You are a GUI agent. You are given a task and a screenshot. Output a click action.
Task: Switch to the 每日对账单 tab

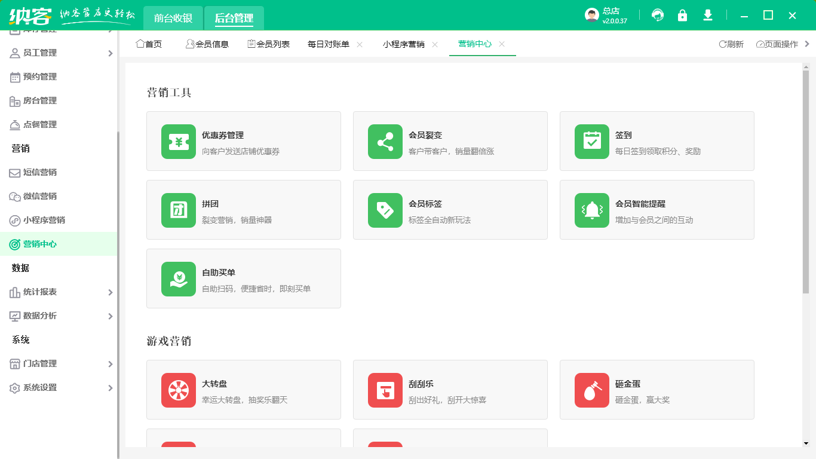point(327,44)
